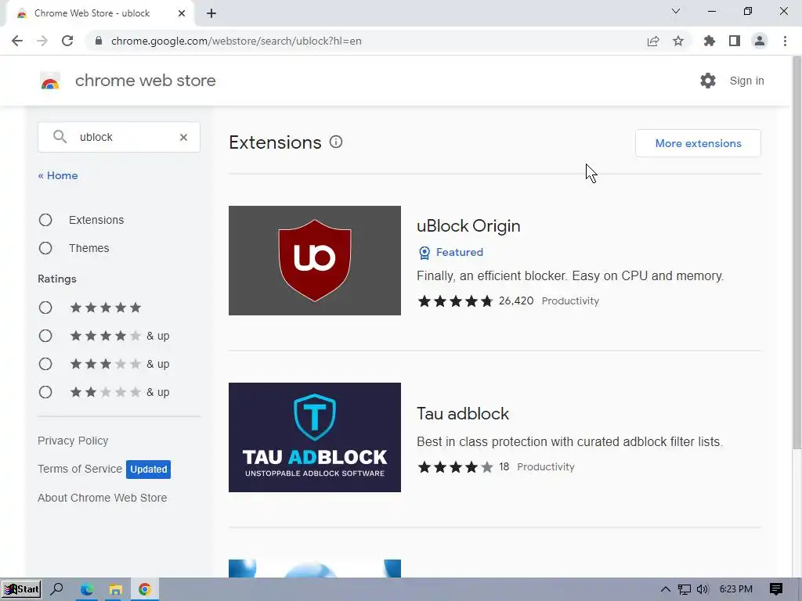Click the forward navigation arrow
The height and width of the screenshot is (601, 802).
(42, 41)
